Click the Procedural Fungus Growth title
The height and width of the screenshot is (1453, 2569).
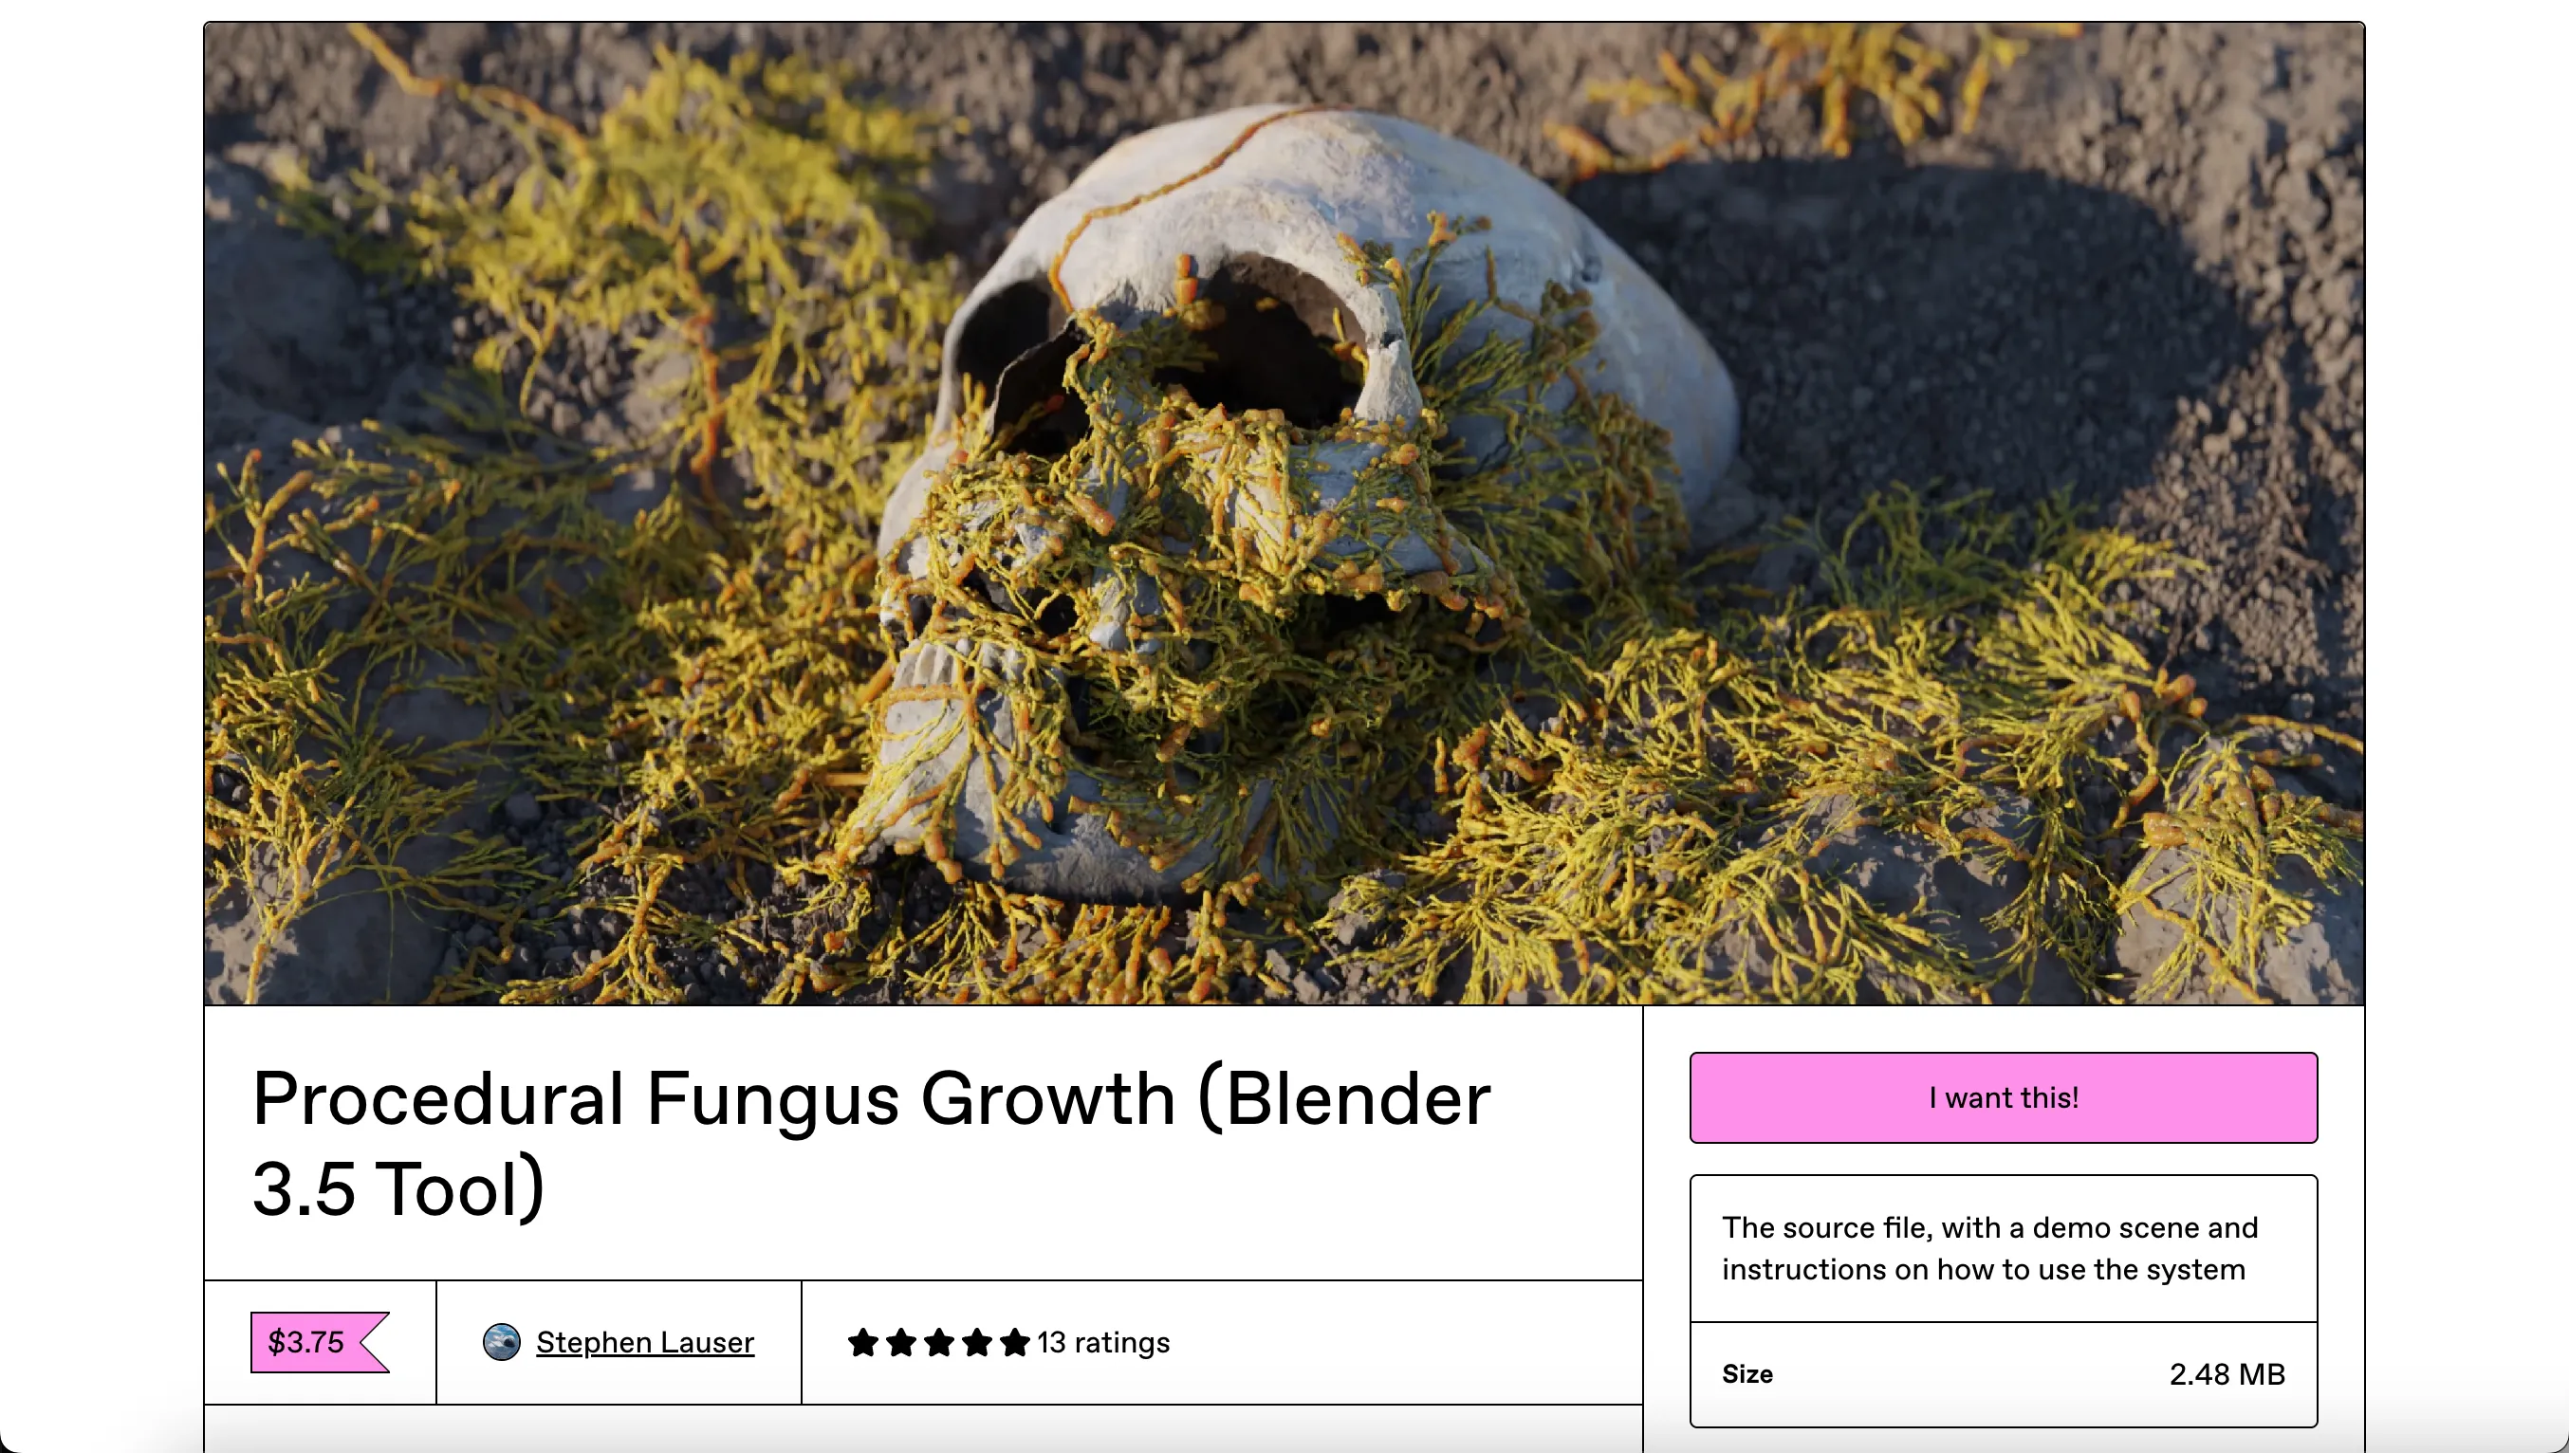coord(871,1143)
